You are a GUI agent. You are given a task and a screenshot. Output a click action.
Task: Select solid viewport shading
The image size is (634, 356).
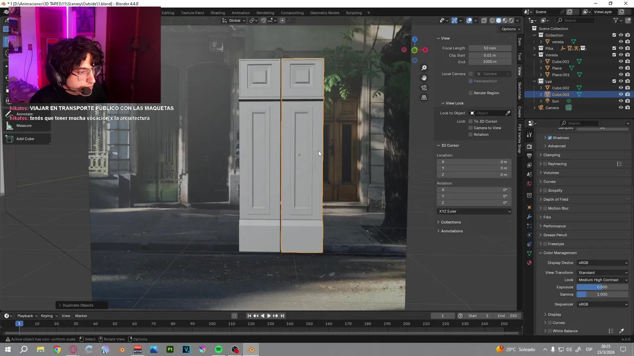point(499,20)
